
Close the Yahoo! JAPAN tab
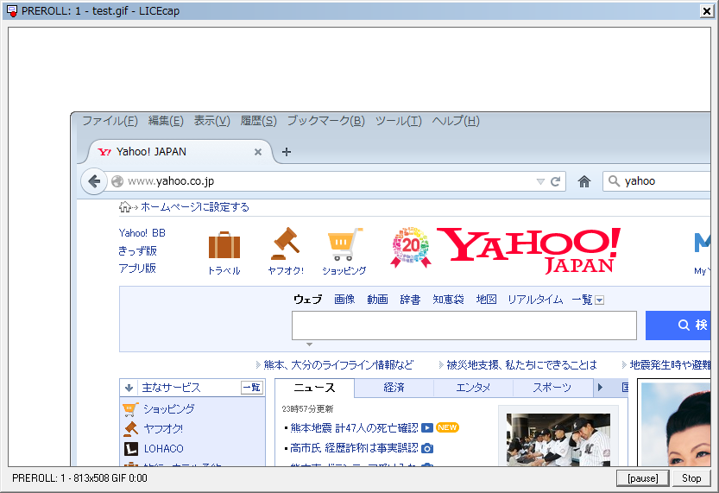pyautogui.click(x=258, y=152)
